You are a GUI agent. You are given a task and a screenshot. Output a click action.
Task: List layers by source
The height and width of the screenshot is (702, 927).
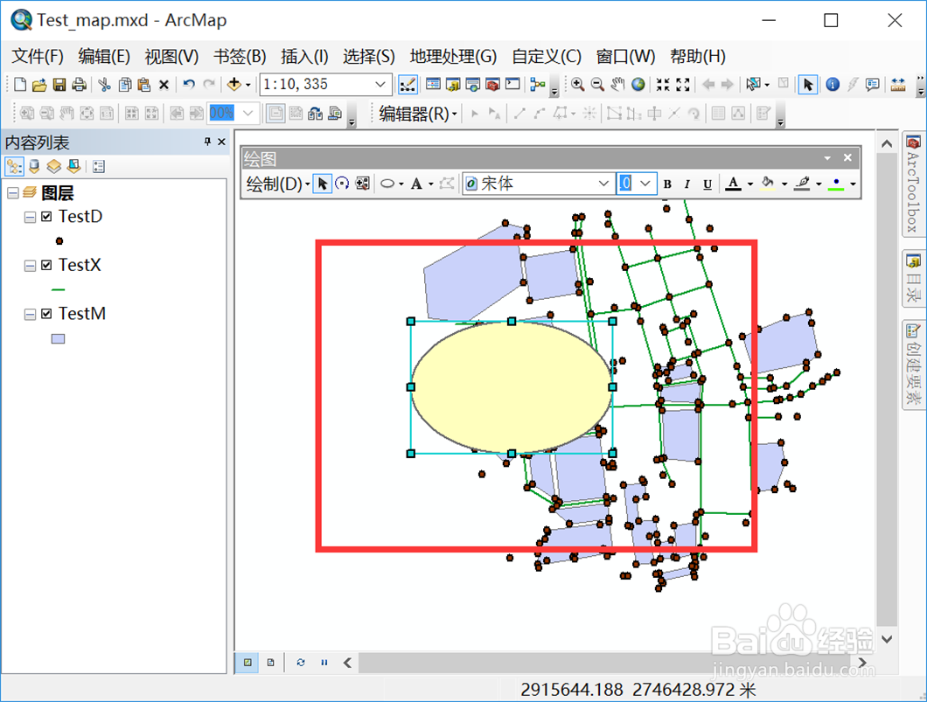click(x=34, y=167)
